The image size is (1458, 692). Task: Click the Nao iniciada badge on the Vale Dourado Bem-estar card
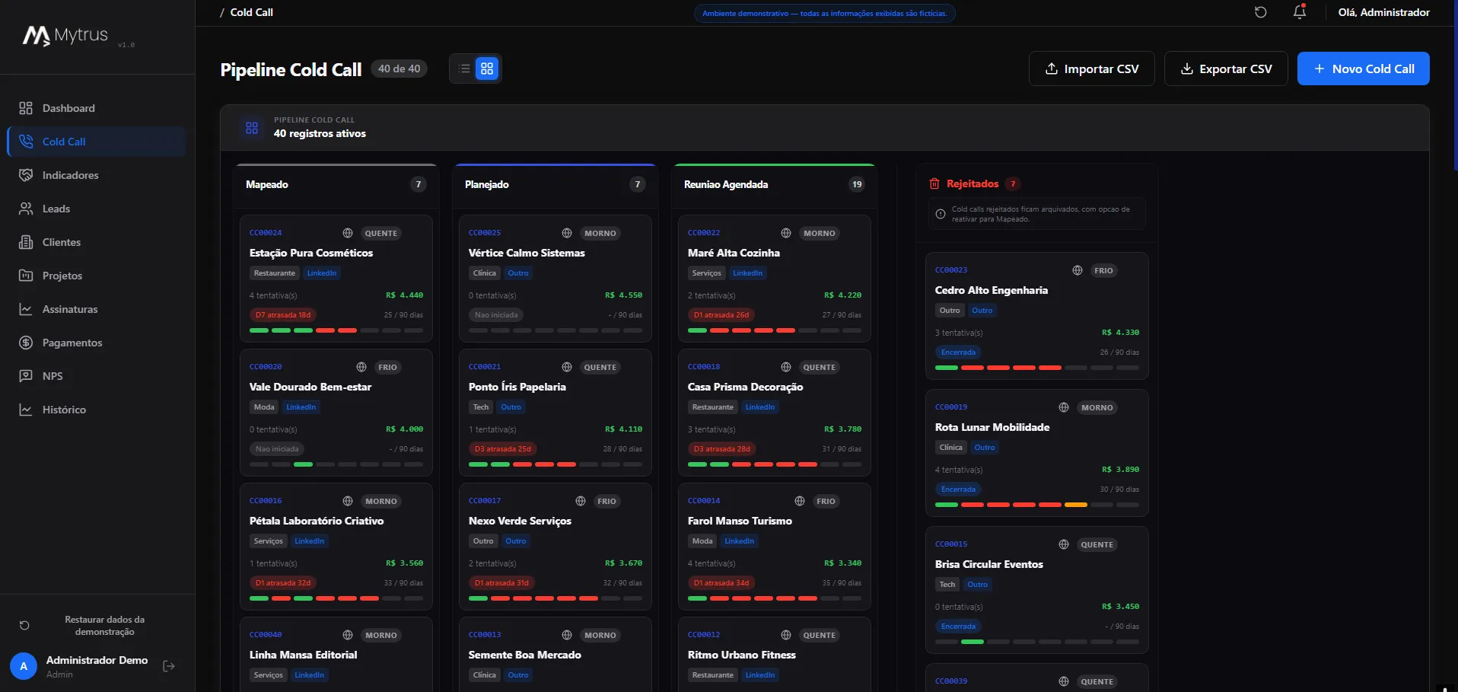coord(277,448)
